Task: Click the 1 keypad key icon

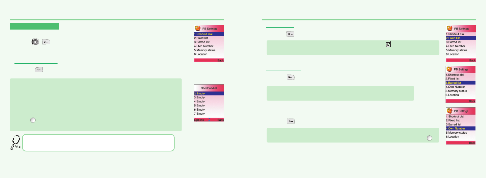Action: [x=39, y=70]
